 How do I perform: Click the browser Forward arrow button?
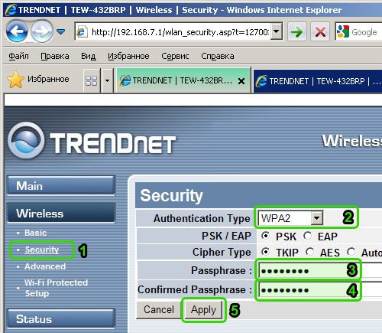42,31
